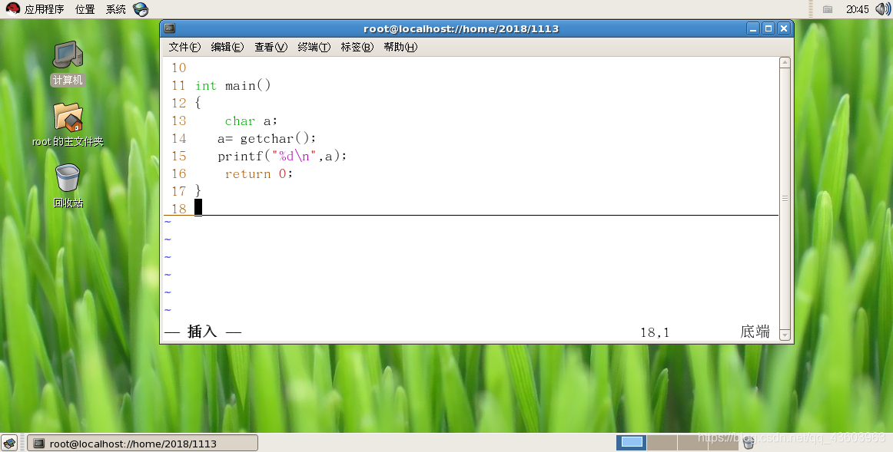Click the closing brace on line 17
The height and width of the screenshot is (452, 893).
198,190
